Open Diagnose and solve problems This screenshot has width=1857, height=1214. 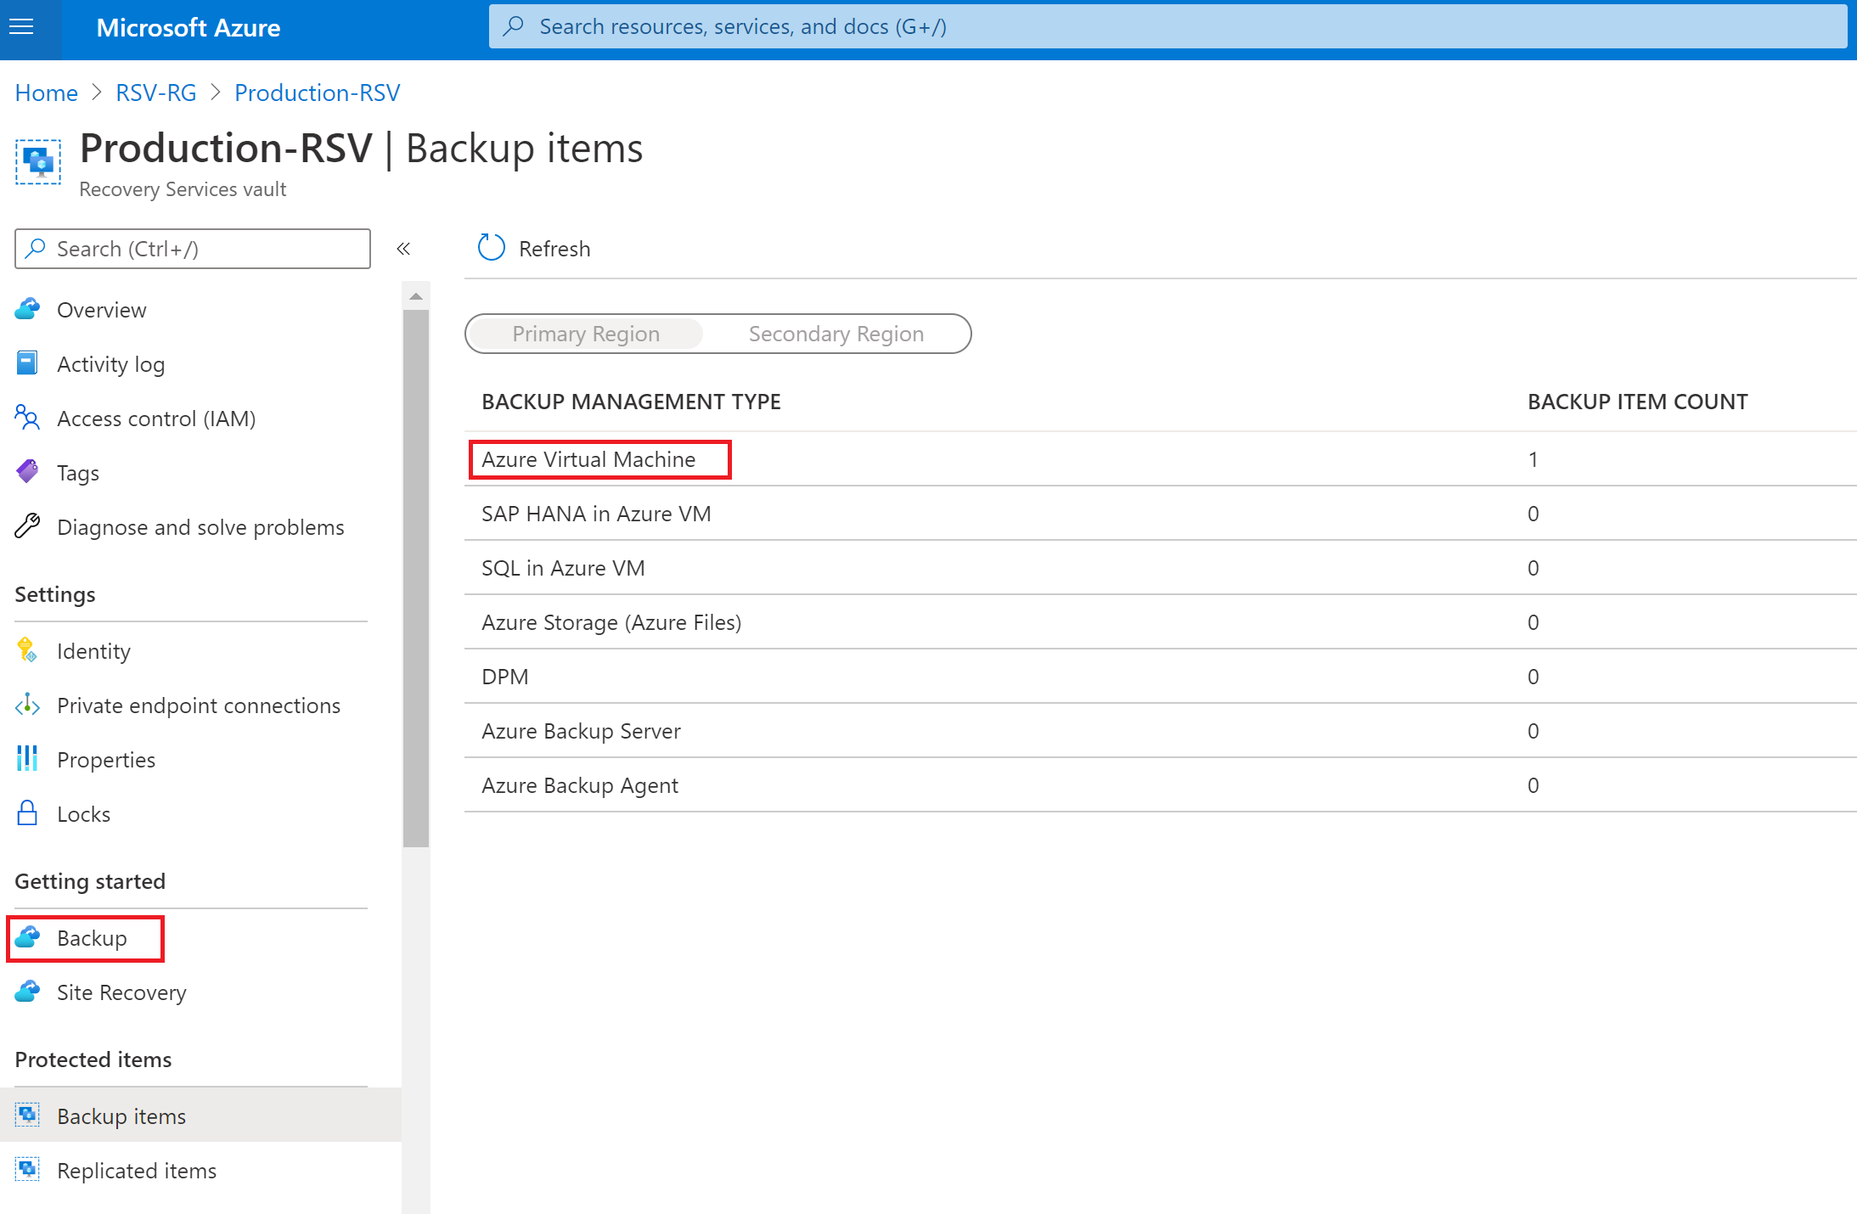200,526
